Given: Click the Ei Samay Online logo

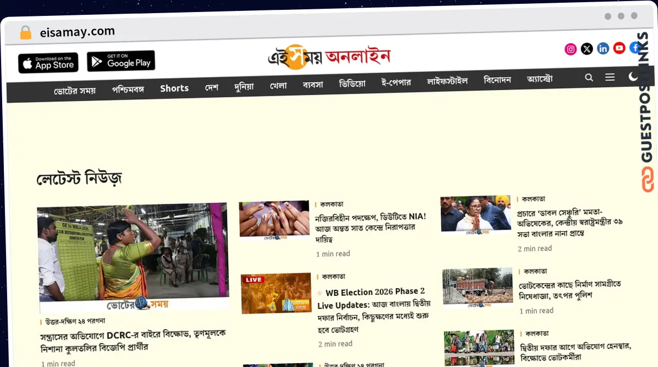Looking at the screenshot, I should tap(329, 56).
